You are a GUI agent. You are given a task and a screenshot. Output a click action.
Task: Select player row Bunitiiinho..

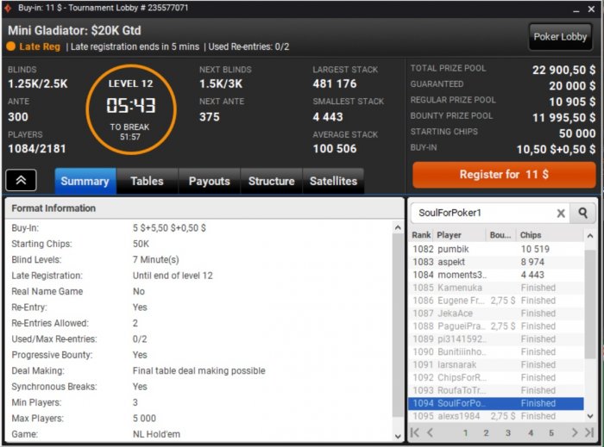(x=496, y=352)
